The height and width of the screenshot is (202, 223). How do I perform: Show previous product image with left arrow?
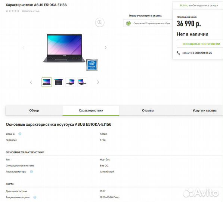[24, 48]
